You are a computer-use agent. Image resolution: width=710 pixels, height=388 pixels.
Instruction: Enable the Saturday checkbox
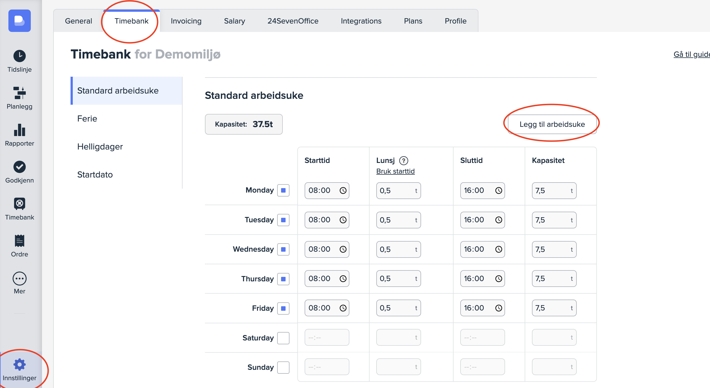[x=283, y=338]
